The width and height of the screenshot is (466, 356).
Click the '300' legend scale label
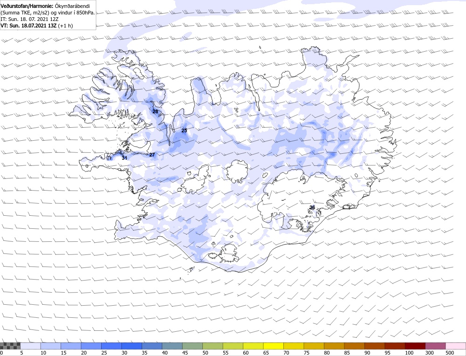pos(430,353)
